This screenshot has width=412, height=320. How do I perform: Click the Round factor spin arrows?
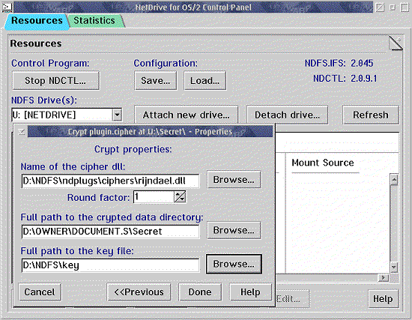pos(180,196)
